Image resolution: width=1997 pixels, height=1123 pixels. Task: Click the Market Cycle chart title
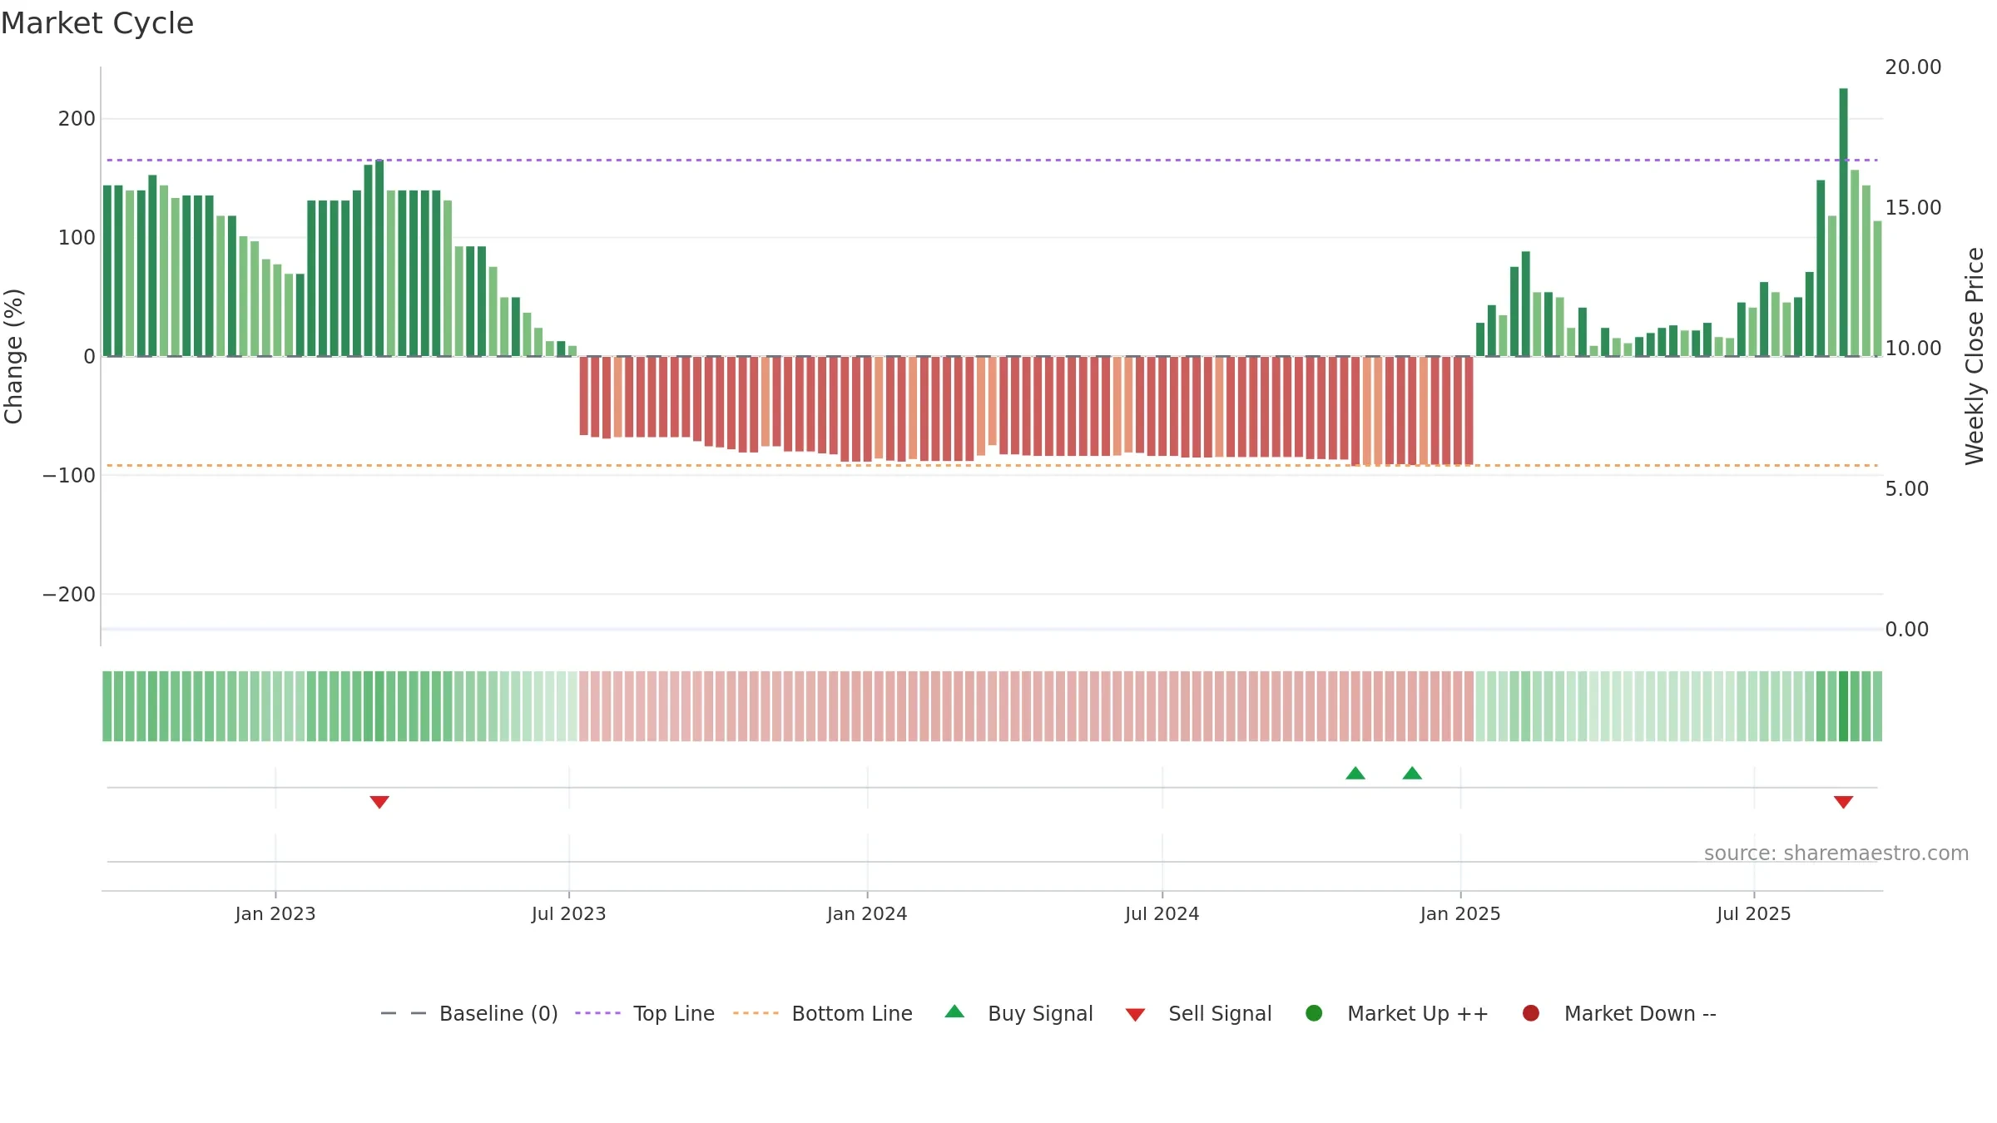97,23
